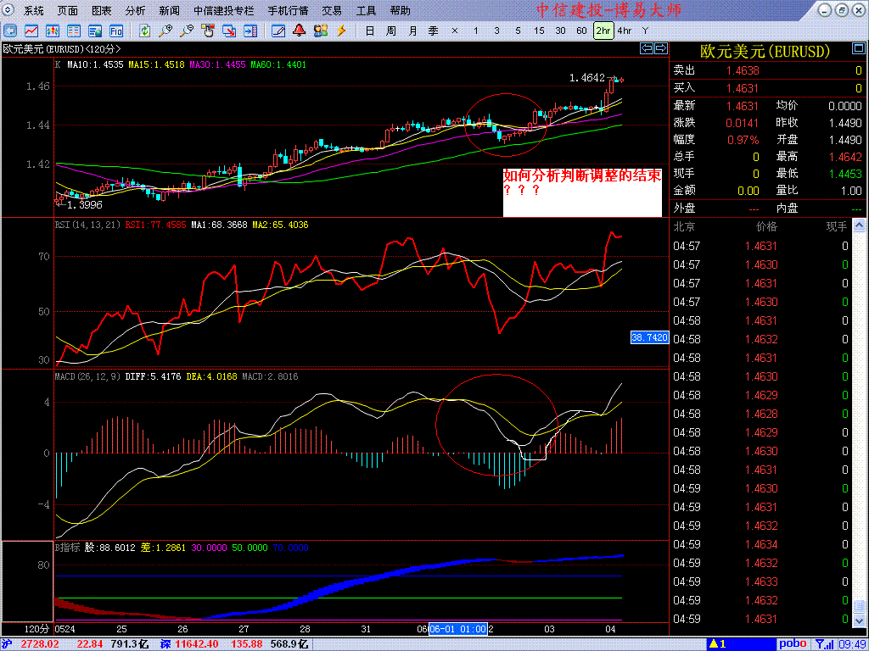The image size is (869, 651).
Task: Select the 30 minute period
Action: pyautogui.click(x=560, y=31)
